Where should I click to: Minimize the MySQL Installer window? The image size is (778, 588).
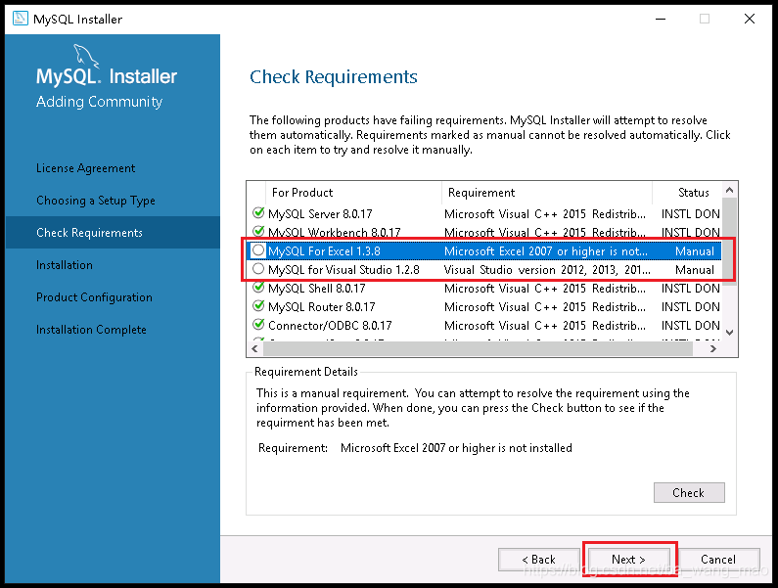(661, 19)
